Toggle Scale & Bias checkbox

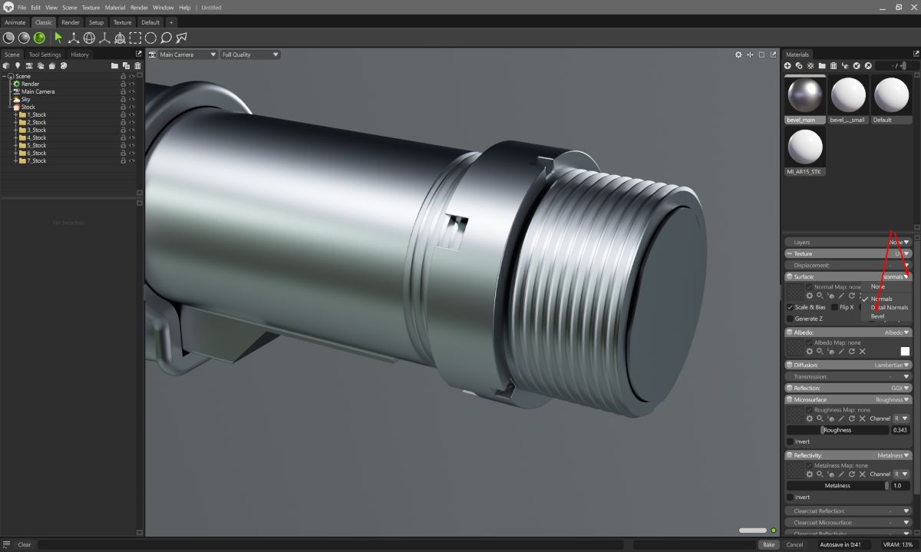(x=790, y=307)
